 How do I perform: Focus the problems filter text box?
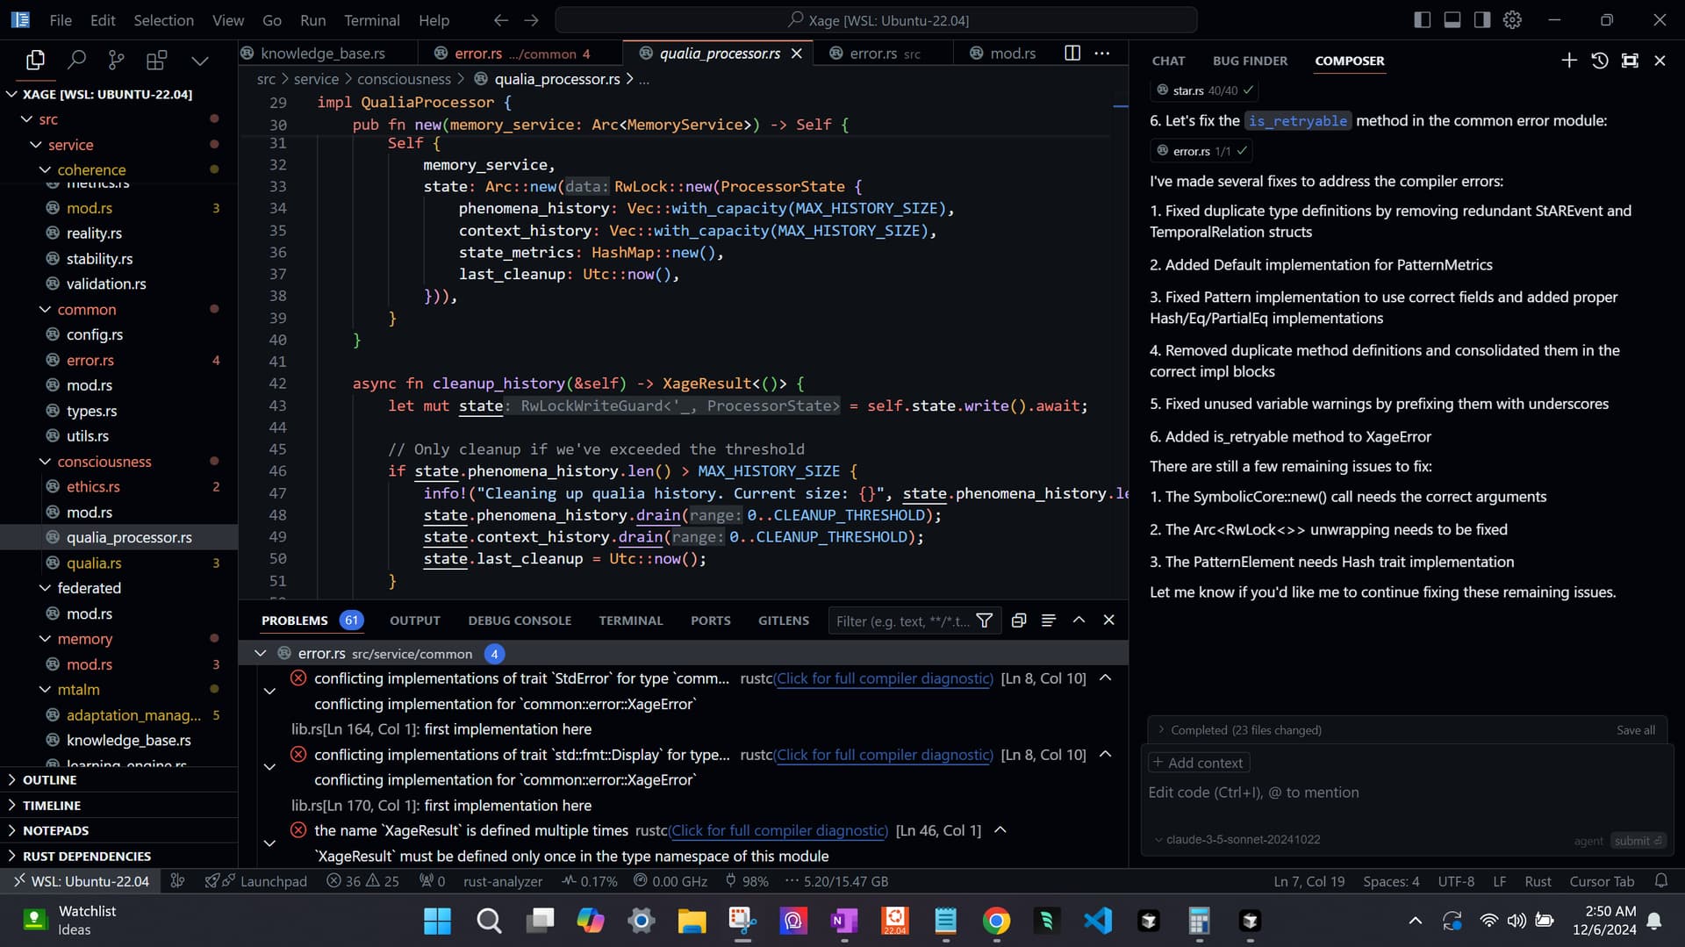point(902,621)
